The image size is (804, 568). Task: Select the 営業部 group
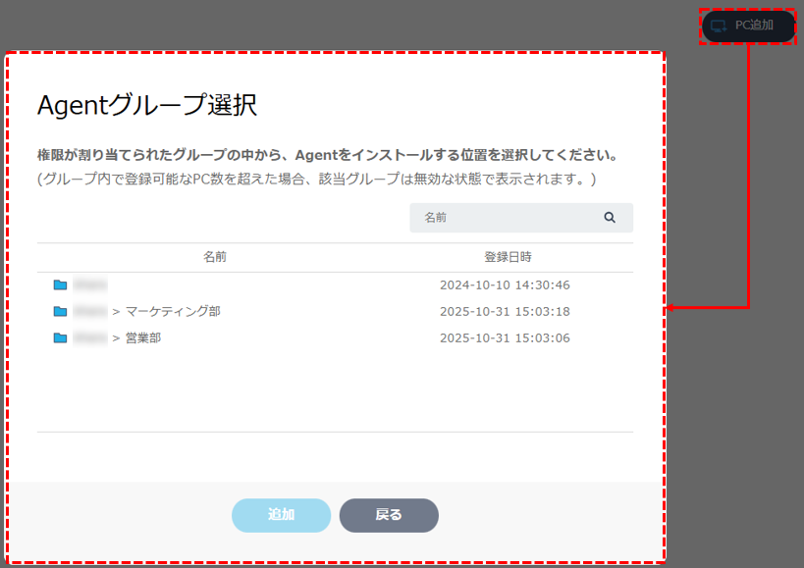tap(143, 338)
